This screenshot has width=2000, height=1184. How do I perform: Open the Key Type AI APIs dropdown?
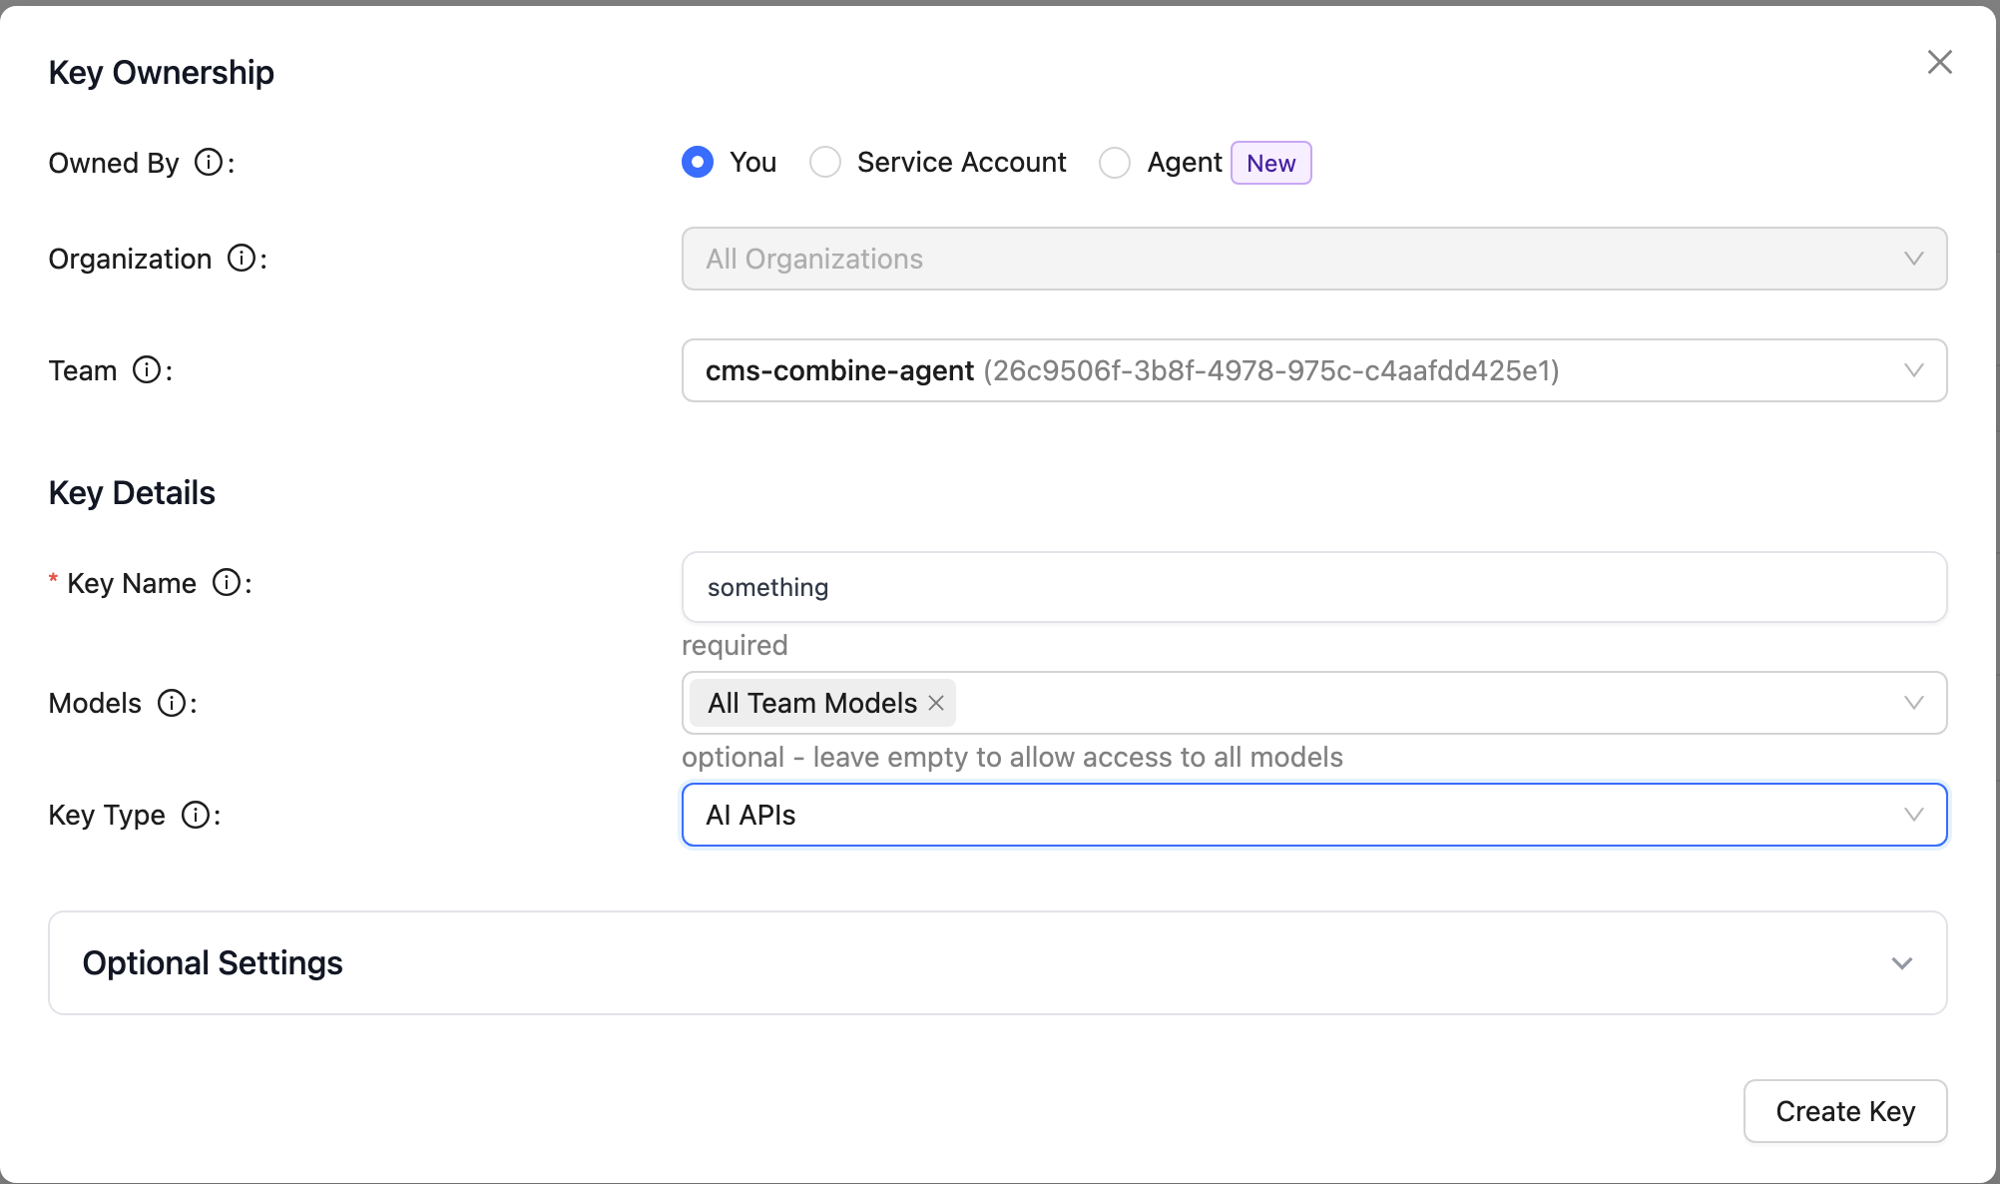pos(1314,815)
